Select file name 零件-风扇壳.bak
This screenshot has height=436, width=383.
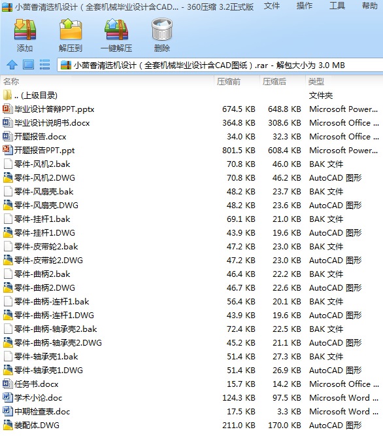pos(44,192)
